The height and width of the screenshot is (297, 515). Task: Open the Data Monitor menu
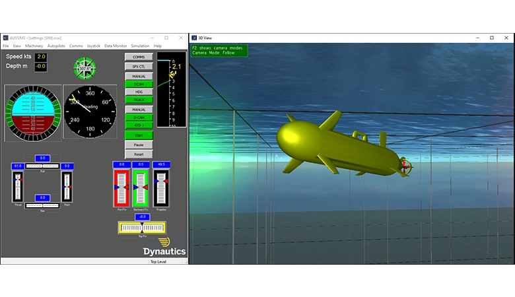click(x=116, y=46)
